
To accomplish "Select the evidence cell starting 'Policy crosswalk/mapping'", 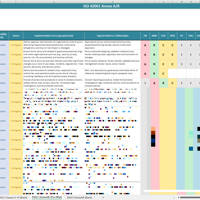I will [x=112, y=54].
